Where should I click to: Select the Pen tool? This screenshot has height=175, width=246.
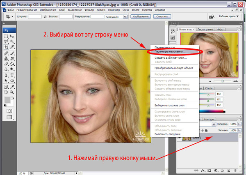click(6, 75)
